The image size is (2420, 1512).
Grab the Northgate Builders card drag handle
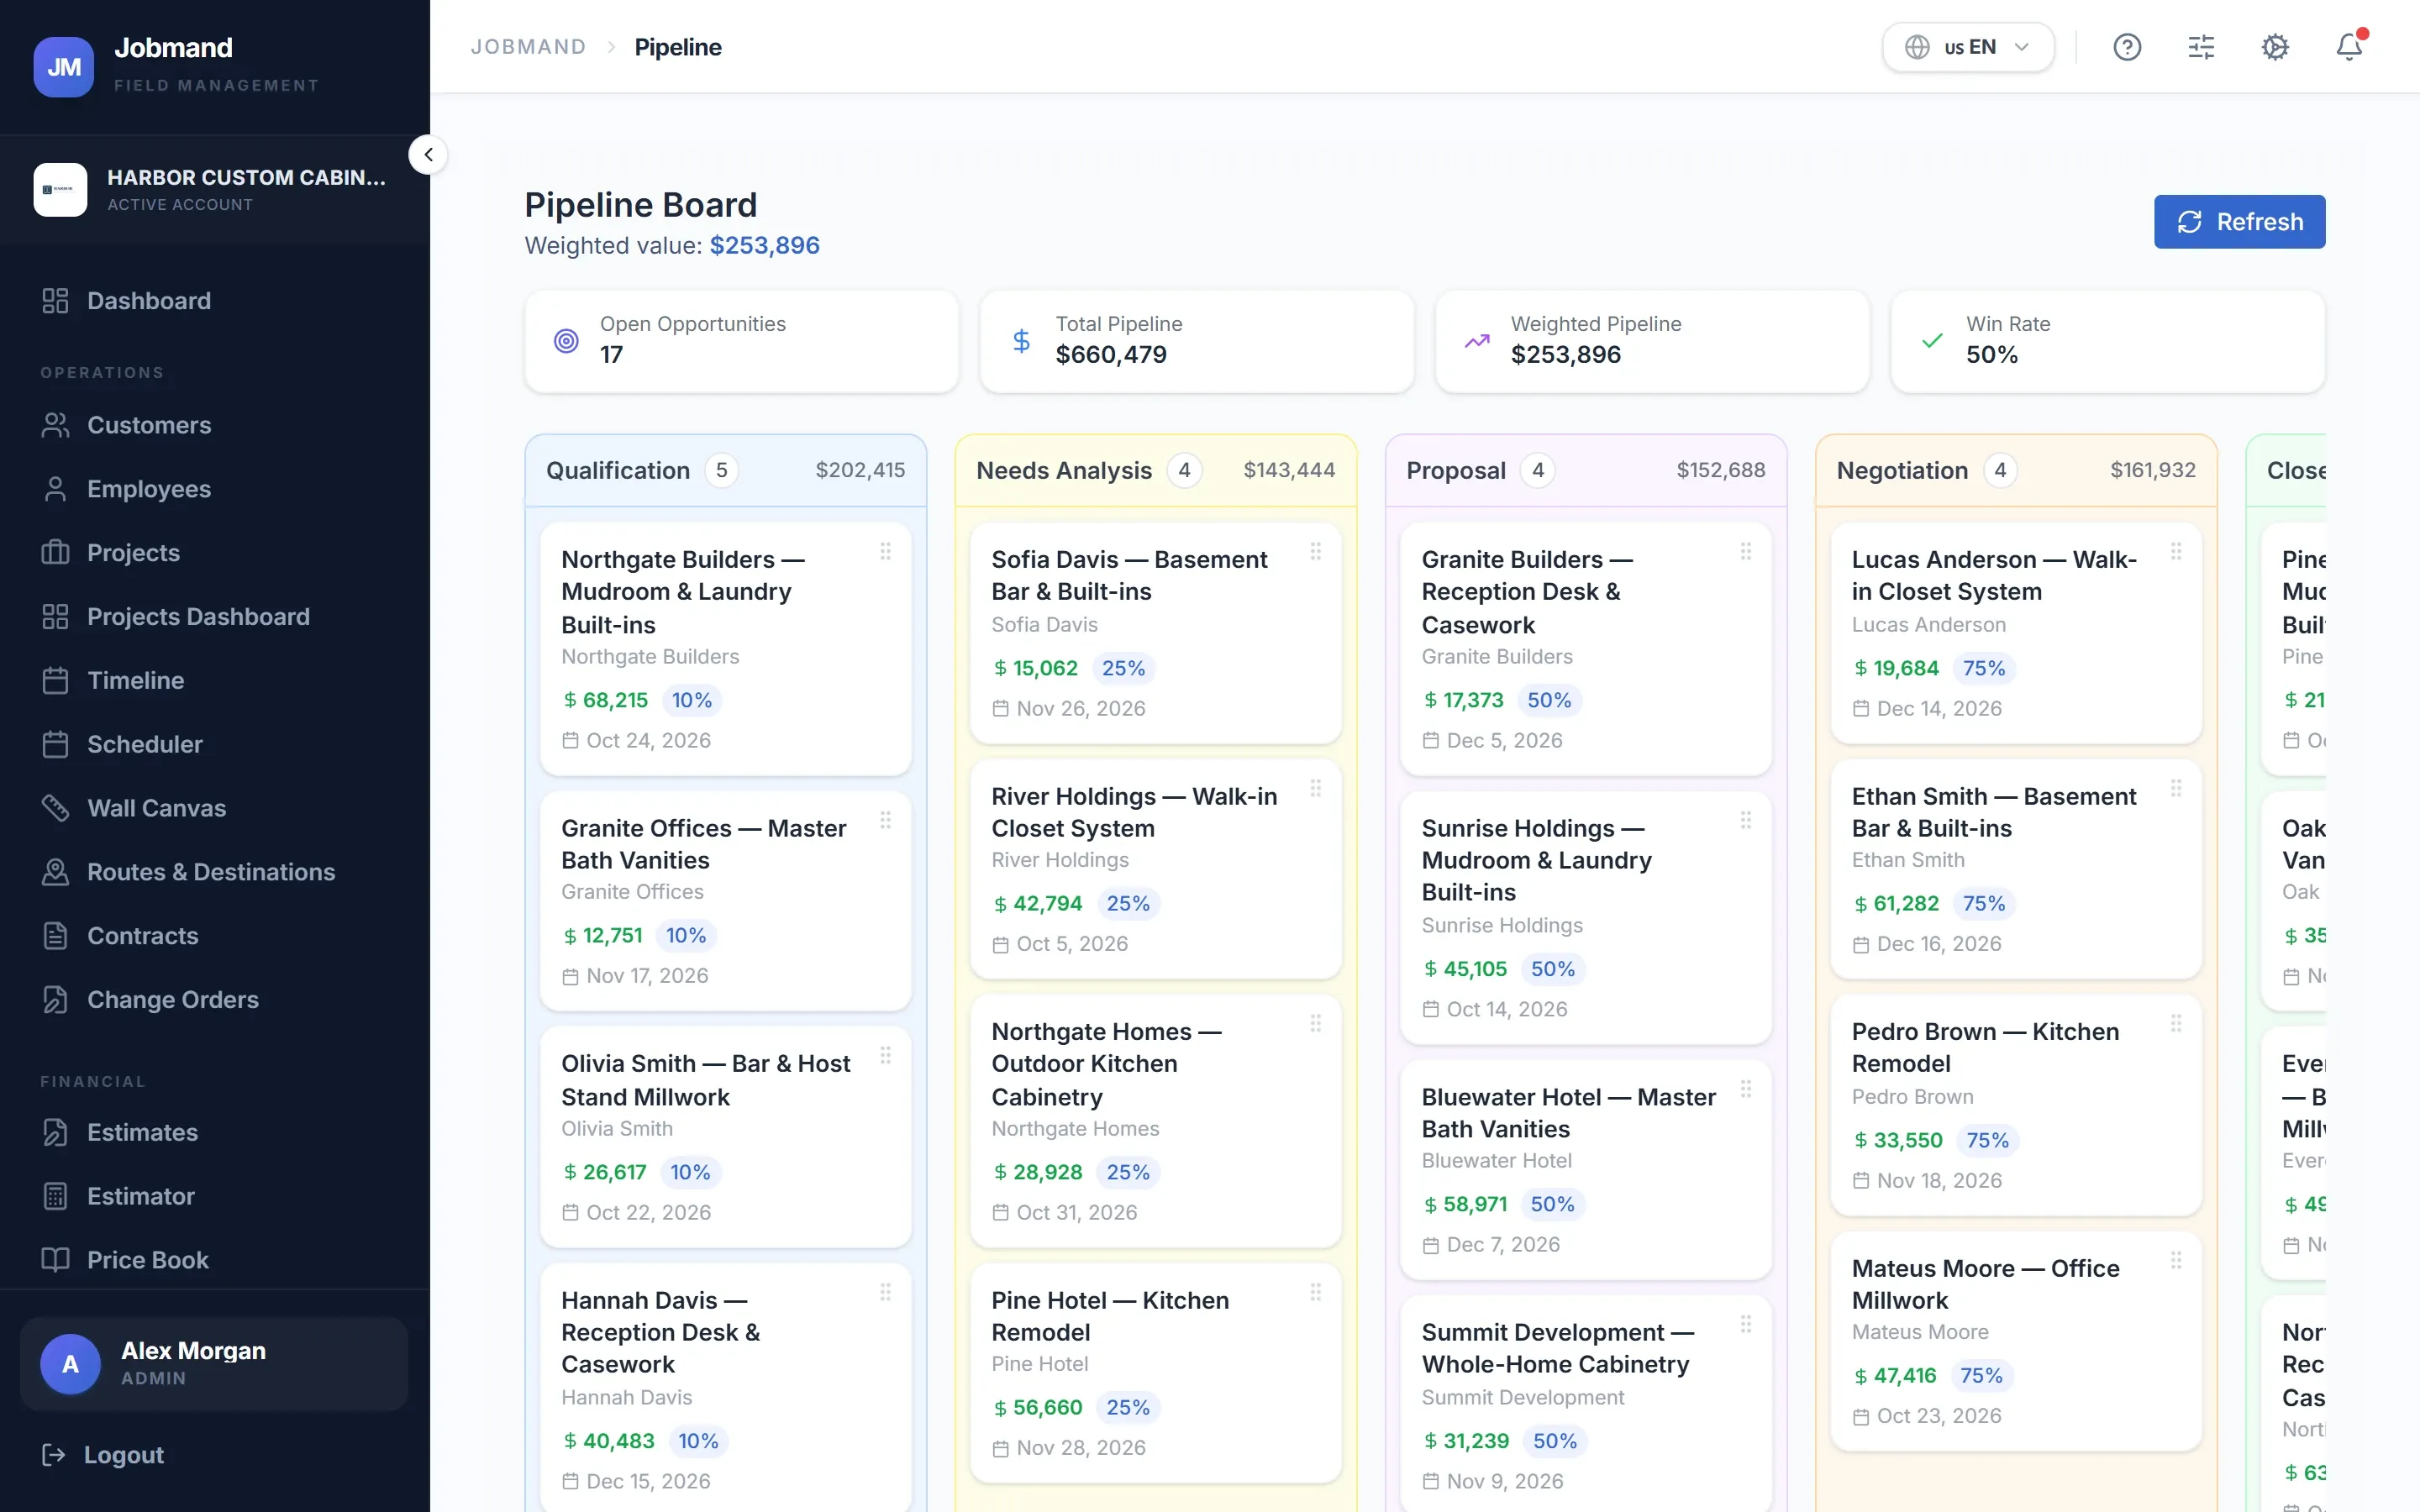[885, 551]
